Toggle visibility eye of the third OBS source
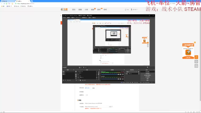201x113 pixels. coord(97,74)
